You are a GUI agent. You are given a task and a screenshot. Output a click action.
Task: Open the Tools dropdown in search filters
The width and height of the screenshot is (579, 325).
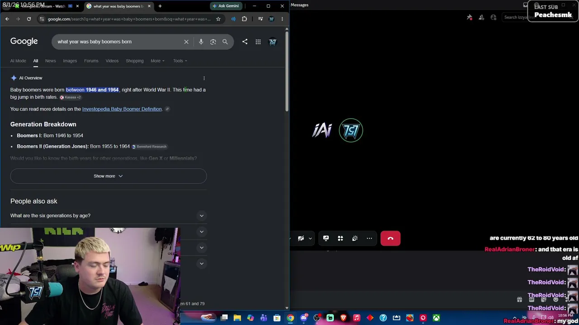point(180,61)
